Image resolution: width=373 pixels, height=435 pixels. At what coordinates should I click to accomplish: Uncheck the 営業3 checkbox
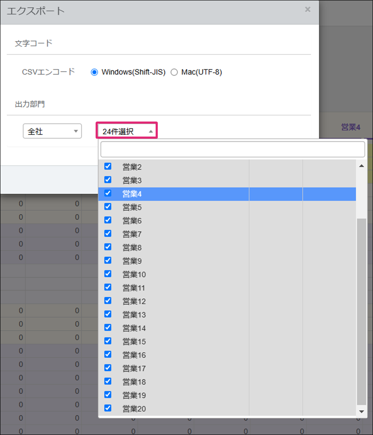[x=108, y=179]
